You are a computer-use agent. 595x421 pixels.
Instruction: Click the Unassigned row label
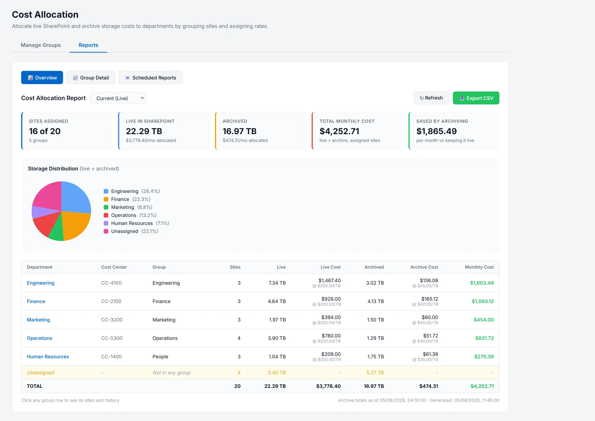41,373
